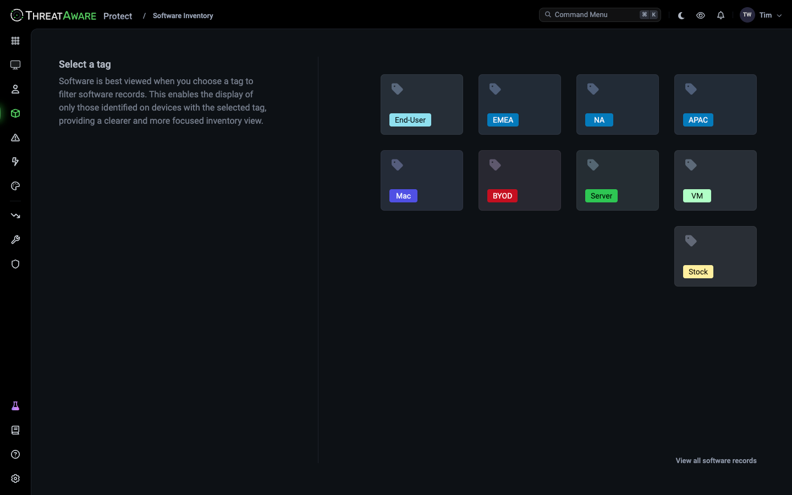Pick the Stock tag card
The height and width of the screenshot is (495, 792).
click(x=716, y=256)
